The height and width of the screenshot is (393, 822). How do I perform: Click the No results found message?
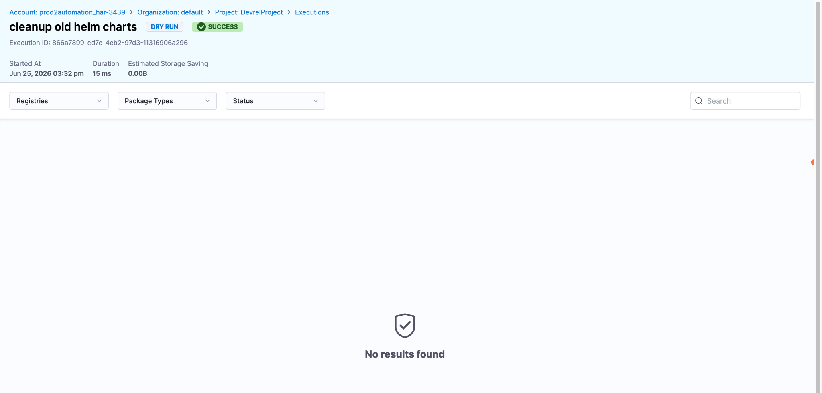point(405,354)
